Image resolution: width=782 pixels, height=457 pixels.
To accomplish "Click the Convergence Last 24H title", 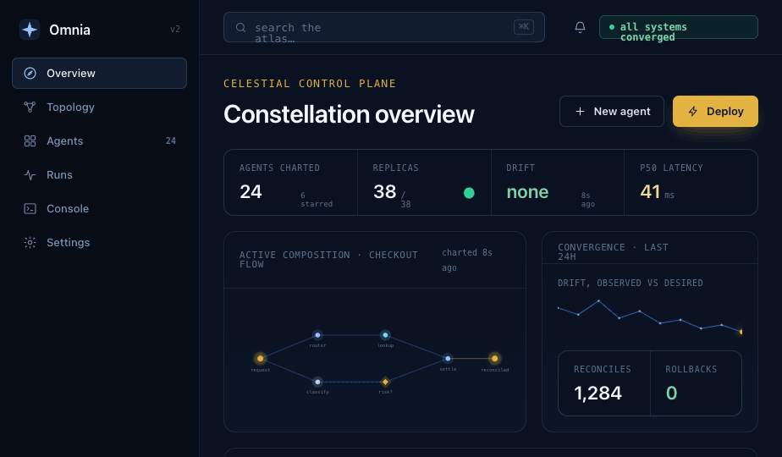I will click(x=613, y=252).
